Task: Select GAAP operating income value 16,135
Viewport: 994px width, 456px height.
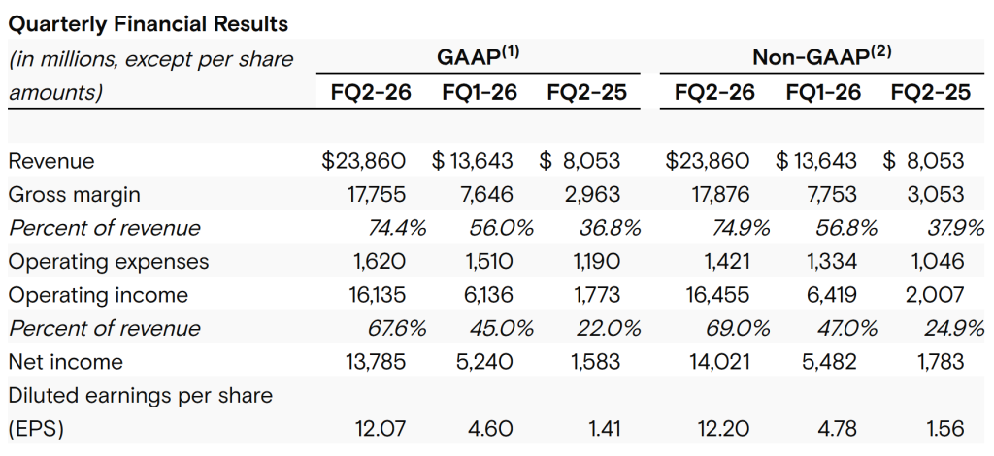Action: point(377,295)
